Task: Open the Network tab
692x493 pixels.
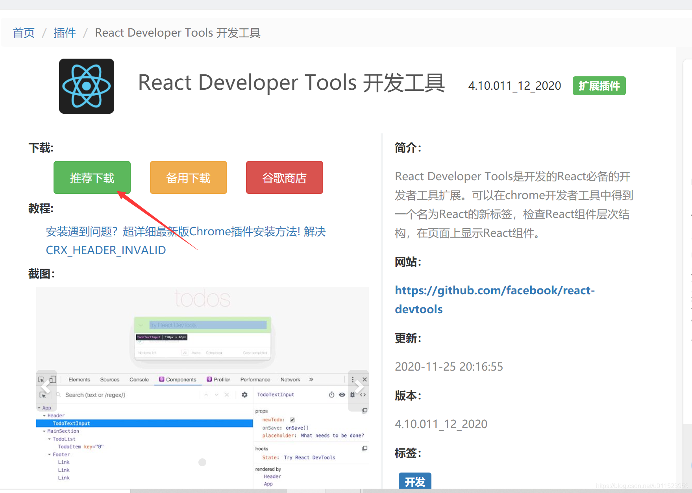Action: point(290,380)
